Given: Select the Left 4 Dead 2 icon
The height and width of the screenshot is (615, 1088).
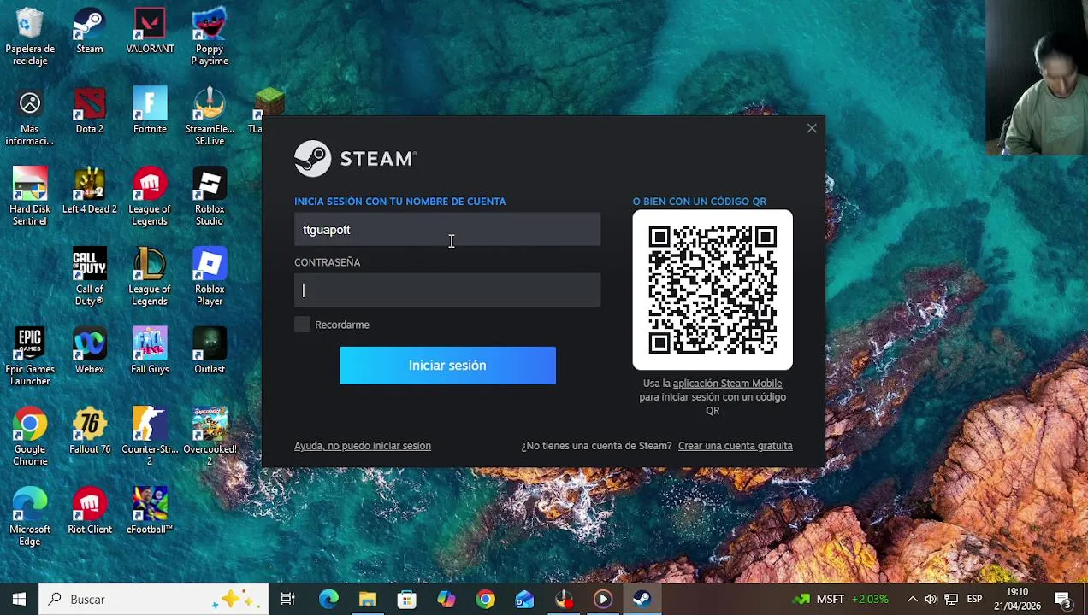Looking at the screenshot, I should coord(90,191).
